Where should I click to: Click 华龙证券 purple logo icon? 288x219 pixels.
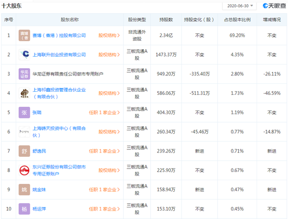(x=24, y=74)
